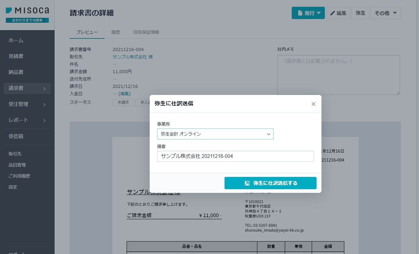419x254 pixels.
Task: Click the 11,000円 amount text
Action: coord(122,72)
